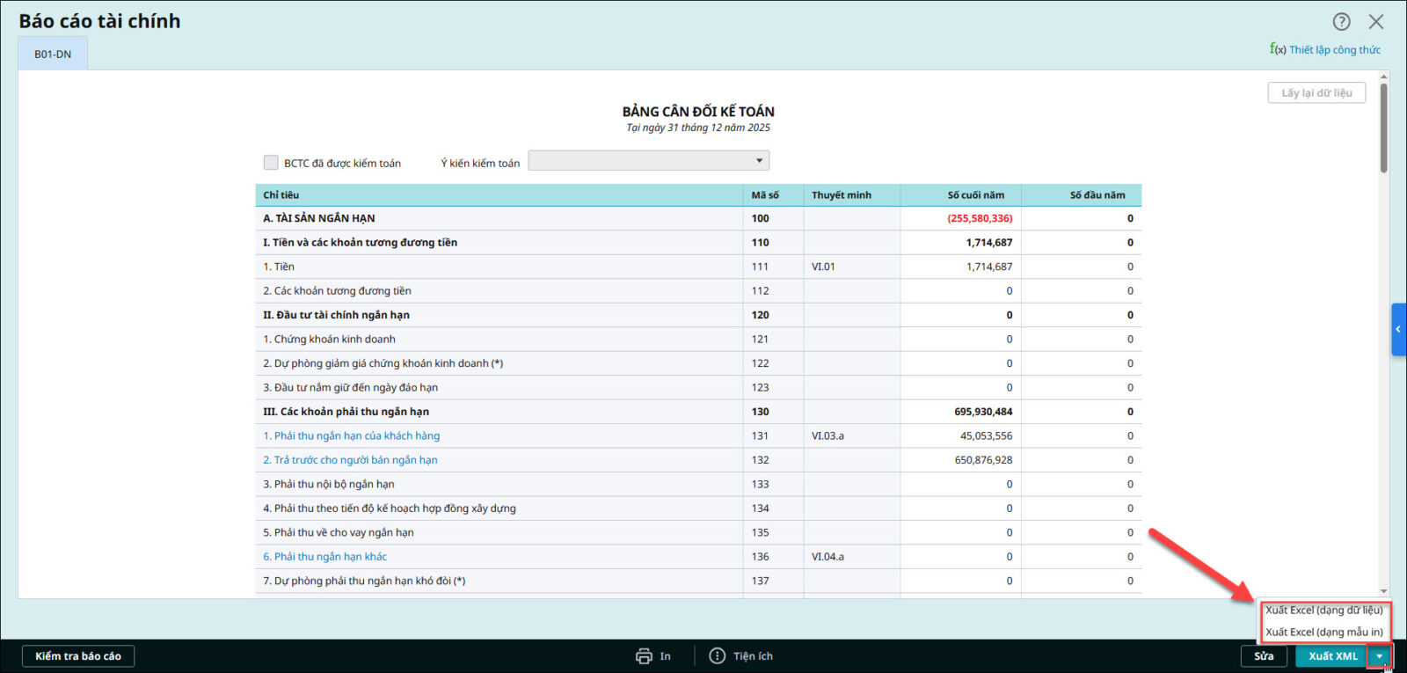Open Phải thu ngắn hạn khác link

pos(324,557)
